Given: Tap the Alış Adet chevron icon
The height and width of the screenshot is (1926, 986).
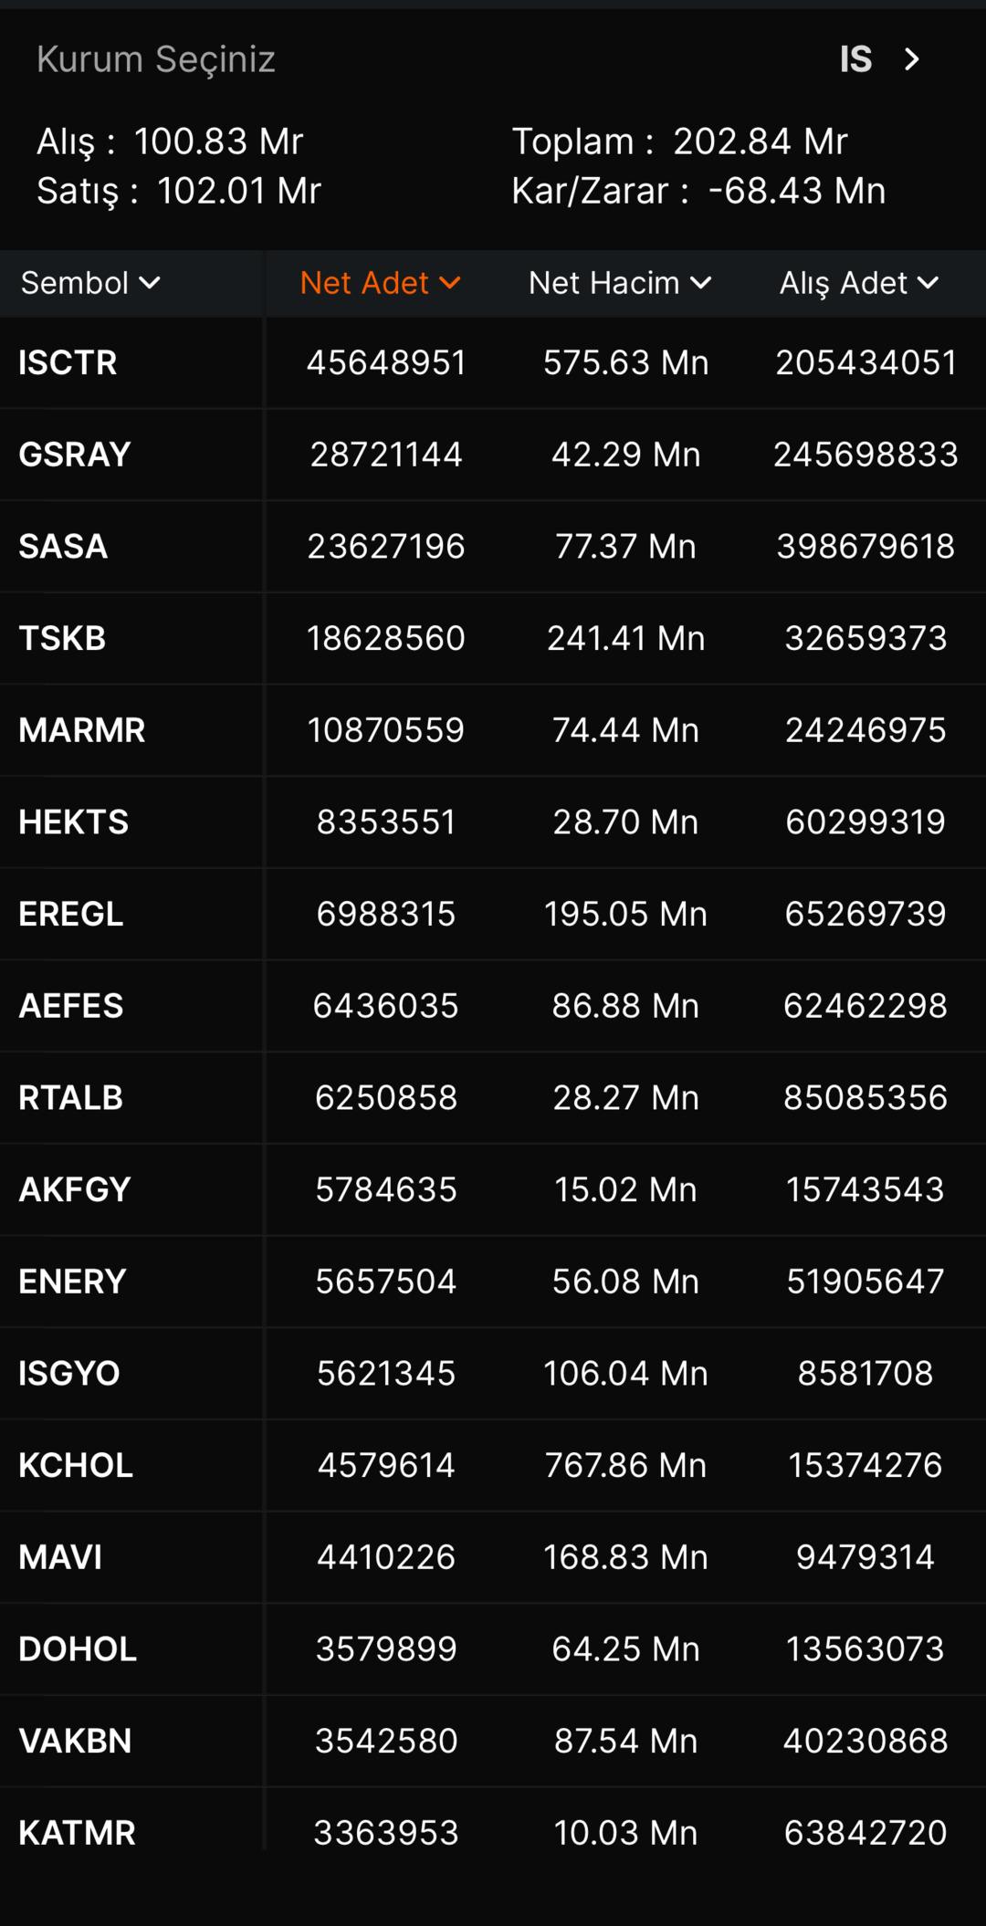Looking at the screenshot, I should point(928,283).
